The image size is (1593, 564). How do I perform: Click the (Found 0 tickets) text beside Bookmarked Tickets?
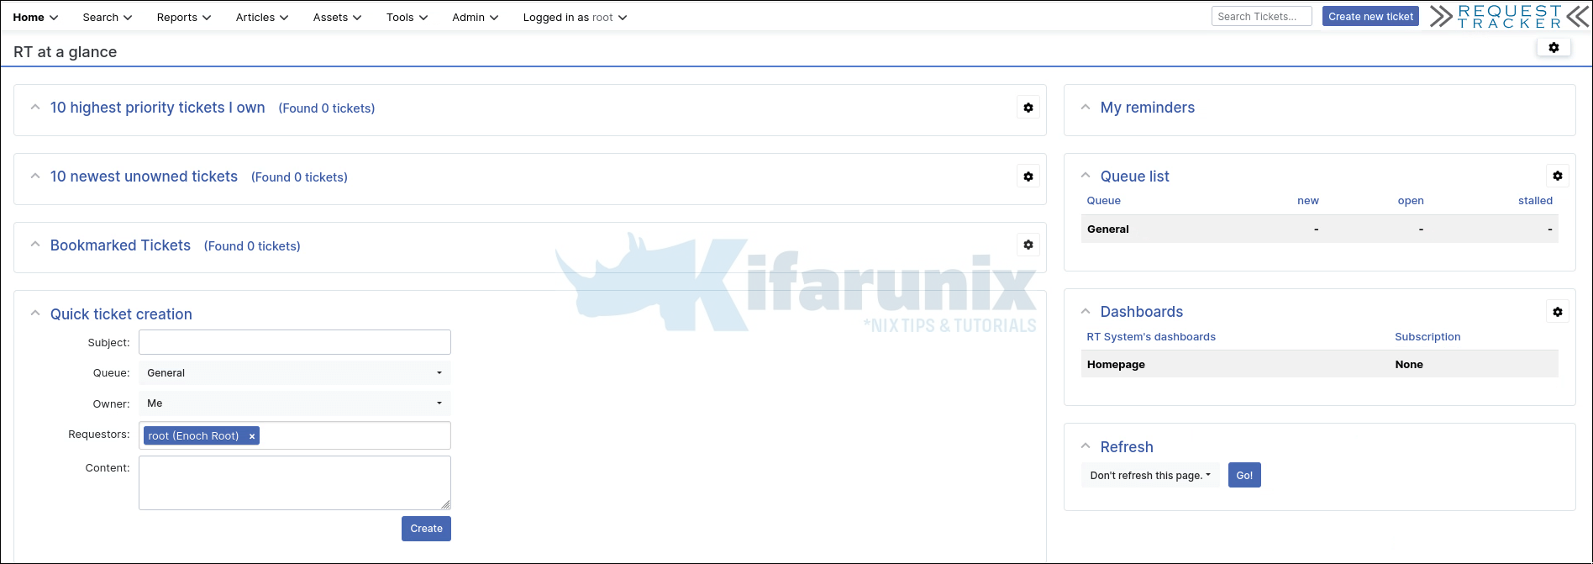(x=252, y=246)
